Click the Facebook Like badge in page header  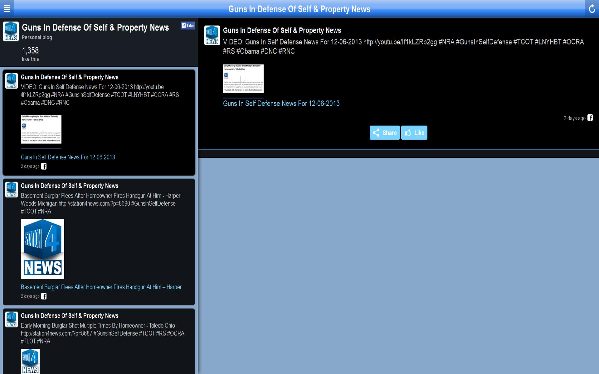point(188,26)
